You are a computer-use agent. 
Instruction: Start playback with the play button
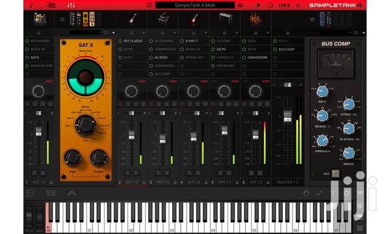coord(258,5)
